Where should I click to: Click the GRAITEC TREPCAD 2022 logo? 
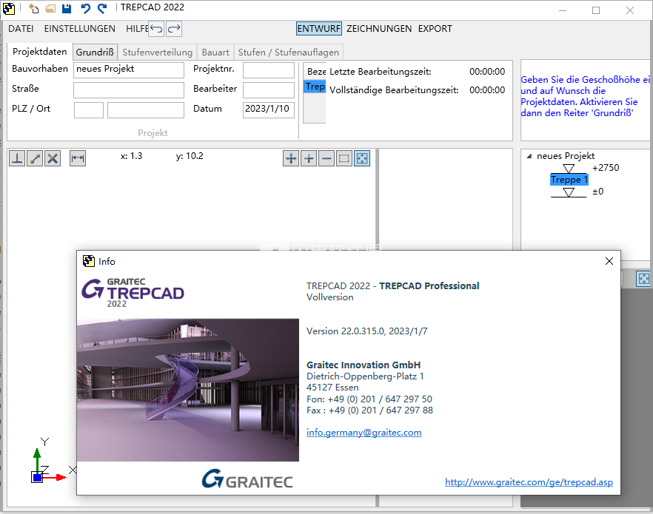coord(133,293)
